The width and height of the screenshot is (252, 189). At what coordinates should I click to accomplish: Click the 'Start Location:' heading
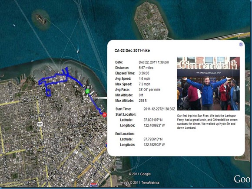click(x=126, y=114)
